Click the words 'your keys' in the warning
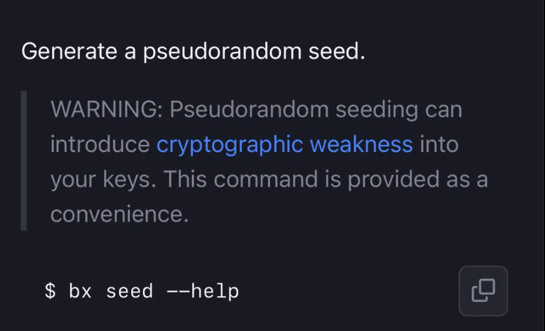This screenshot has height=331, width=545. pyautogui.click(x=99, y=180)
